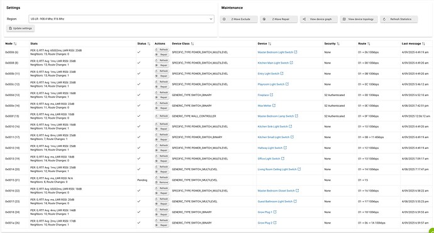The width and height of the screenshot is (434, 233).
Task: Start Z-Wave Exclude
Action: [239, 19]
